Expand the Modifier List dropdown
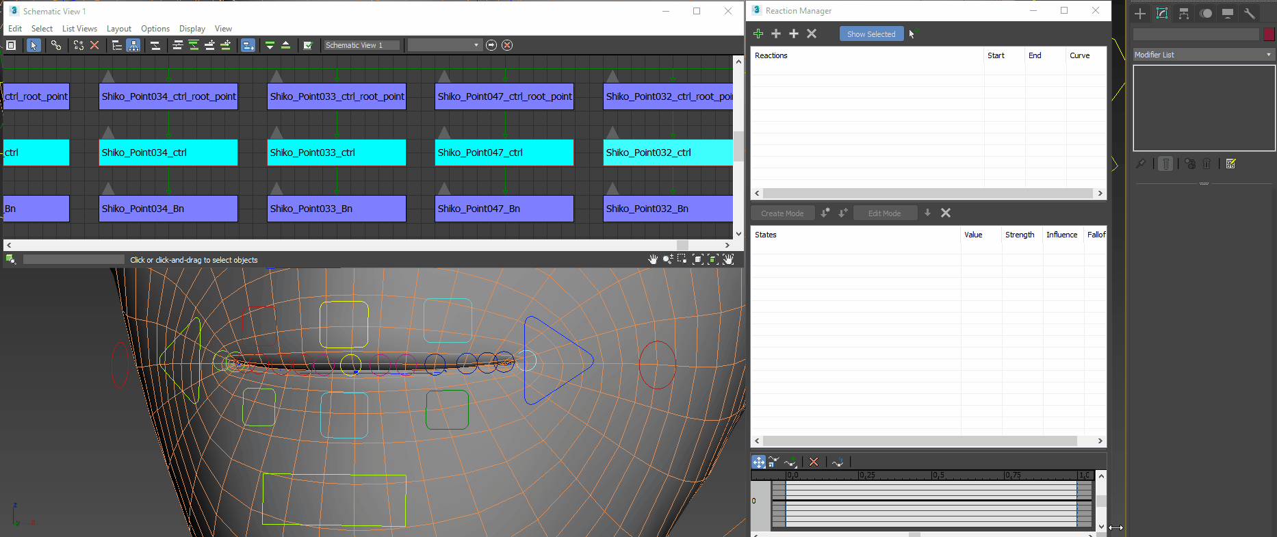 point(1204,55)
